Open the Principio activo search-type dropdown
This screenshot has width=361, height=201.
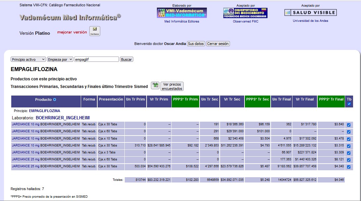coord(28,59)
